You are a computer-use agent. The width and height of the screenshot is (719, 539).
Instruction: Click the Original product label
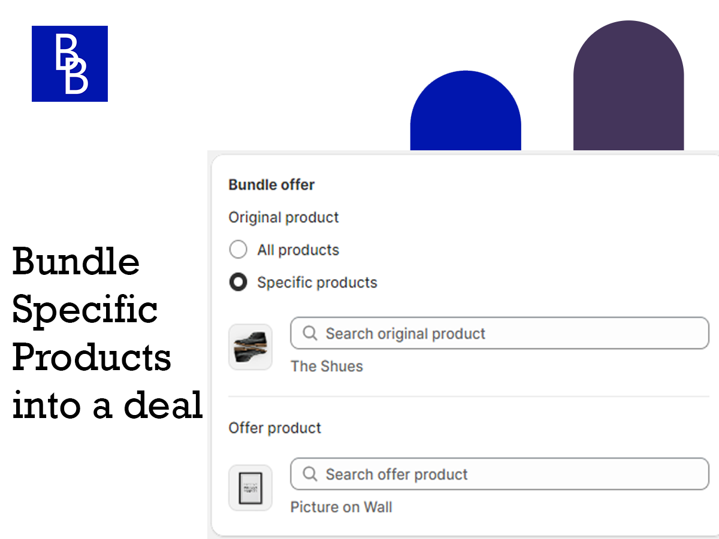283,217
